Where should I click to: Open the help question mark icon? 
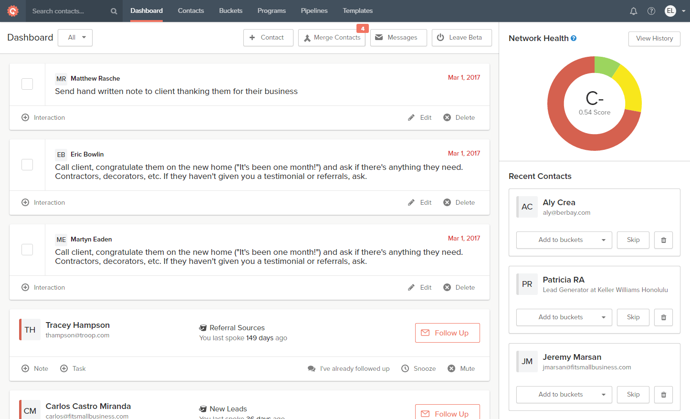tap(651, 11)
